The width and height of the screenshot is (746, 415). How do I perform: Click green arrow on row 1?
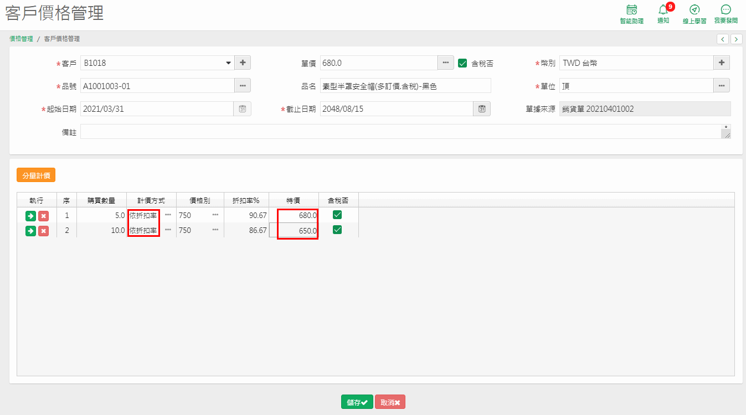[31, 216]
